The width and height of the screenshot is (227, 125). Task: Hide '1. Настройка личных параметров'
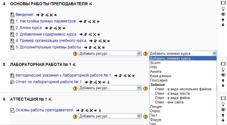[98, 22]
